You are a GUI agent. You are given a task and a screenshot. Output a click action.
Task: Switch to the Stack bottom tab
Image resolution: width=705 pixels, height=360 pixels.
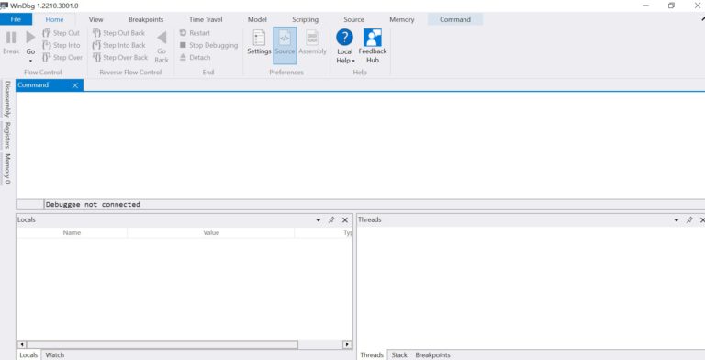[399, 355]
